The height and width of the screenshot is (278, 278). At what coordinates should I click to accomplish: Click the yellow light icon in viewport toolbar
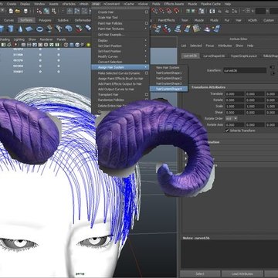point(88,45)
